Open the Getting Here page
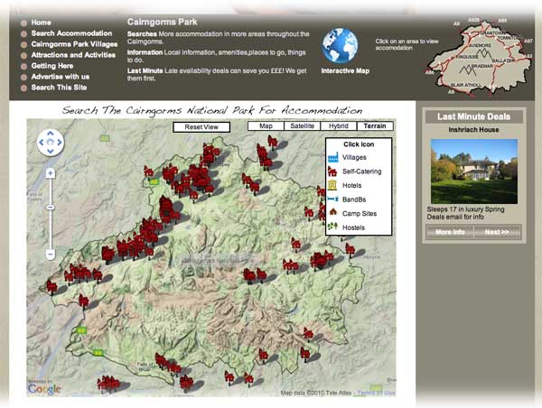542x408 pixels. (x=52, y=66)
